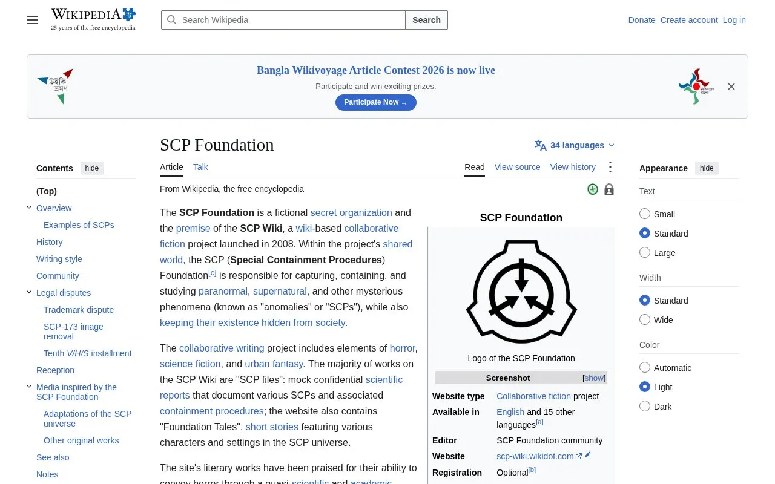The height and width of the screenshot is (484, 775).
Task: Select Standard text size
Action: (645, 233)
